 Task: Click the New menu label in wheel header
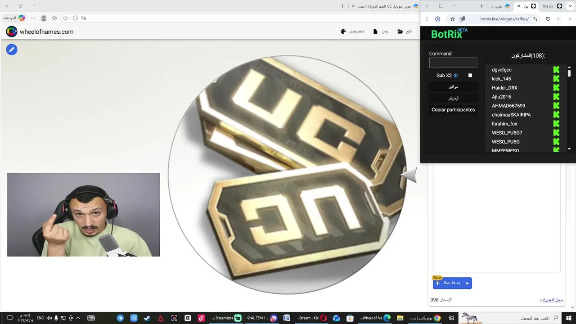coord(385,31)
